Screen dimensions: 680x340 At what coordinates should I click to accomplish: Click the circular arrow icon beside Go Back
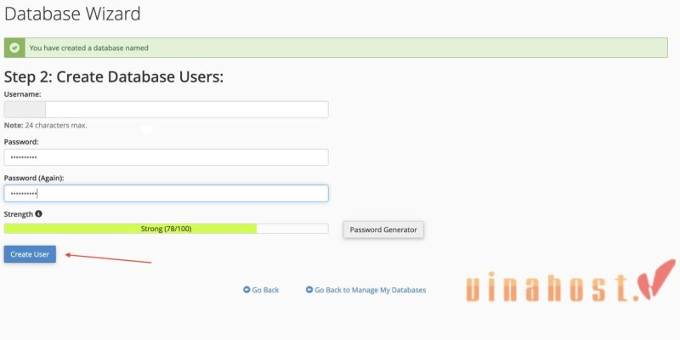click(246, 290)
